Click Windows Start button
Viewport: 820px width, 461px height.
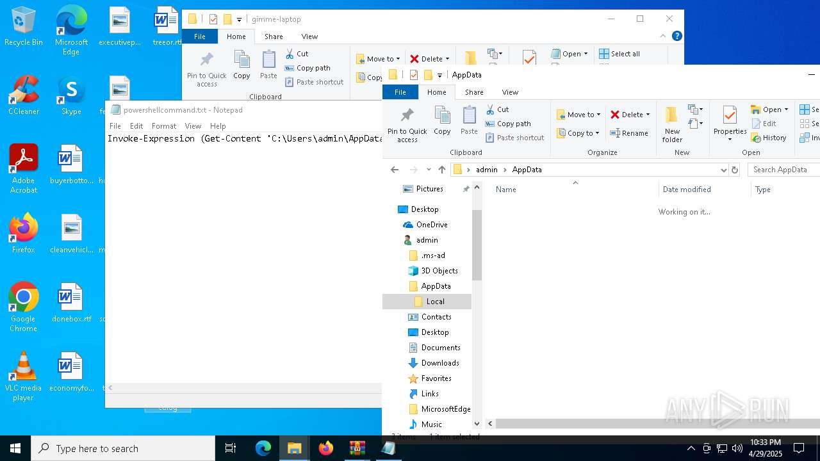[15, 448]
